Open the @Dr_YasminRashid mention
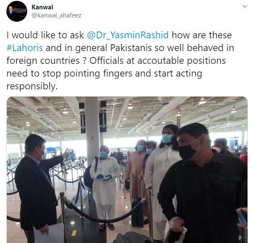253x243 pixels. tap(128, 35)
